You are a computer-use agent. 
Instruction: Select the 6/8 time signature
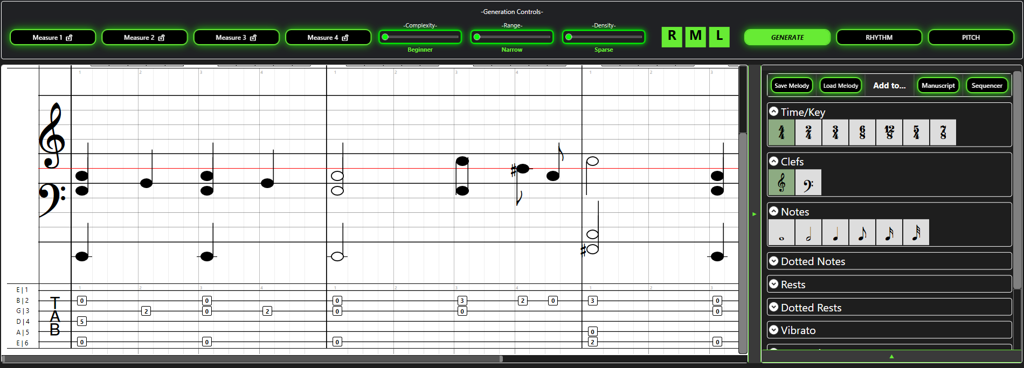click(x=862, y=133)
